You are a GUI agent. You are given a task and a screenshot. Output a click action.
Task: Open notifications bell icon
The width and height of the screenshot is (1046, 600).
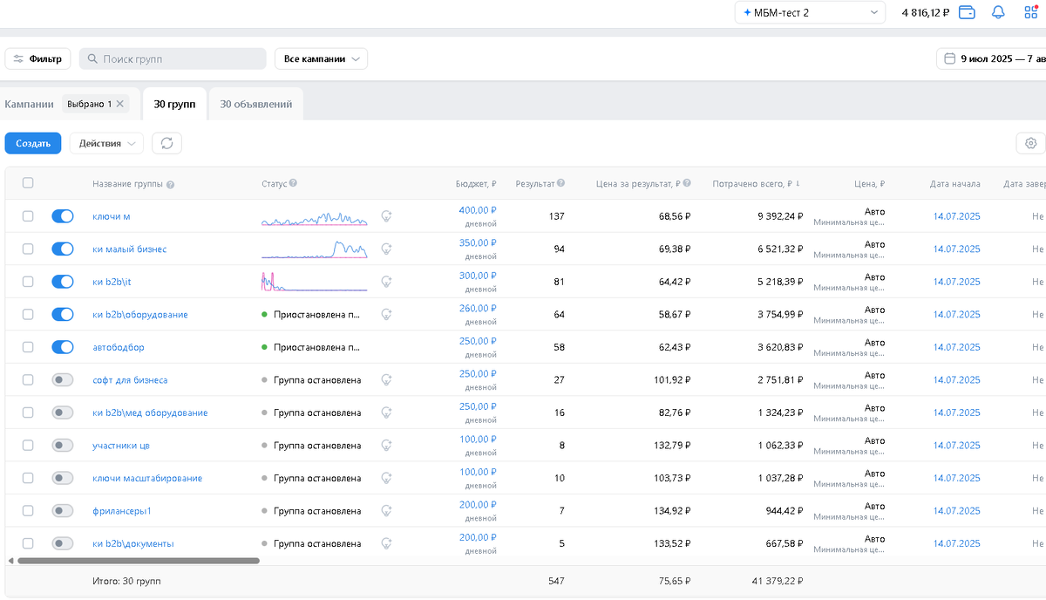999,12
